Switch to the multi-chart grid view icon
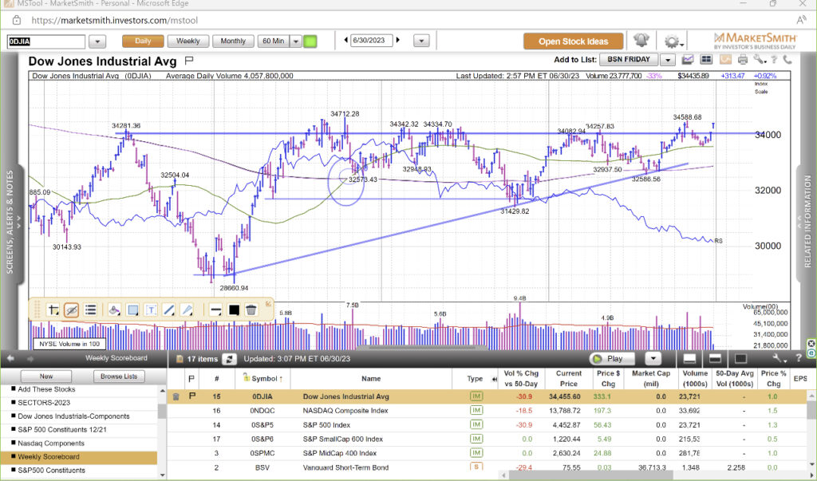This screenshot has height=481, width=817. tap(706, 60)
